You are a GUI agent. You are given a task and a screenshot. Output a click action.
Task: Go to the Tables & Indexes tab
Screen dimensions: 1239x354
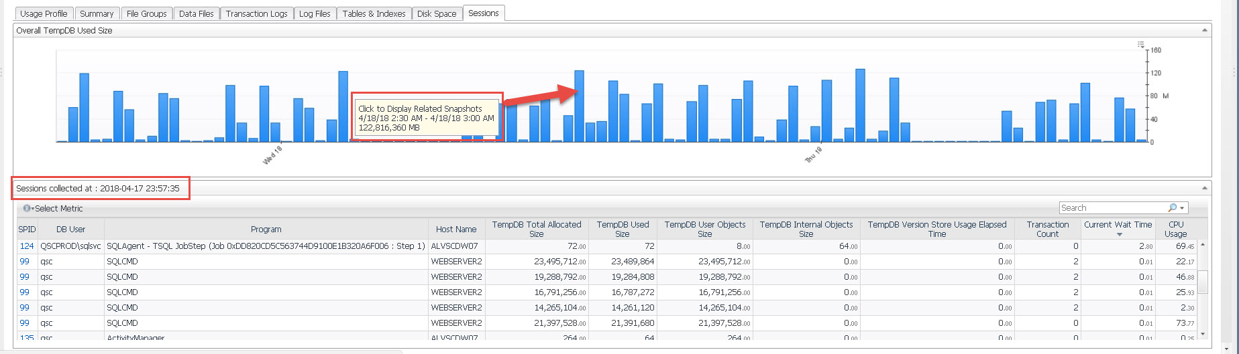coord(374,13)
